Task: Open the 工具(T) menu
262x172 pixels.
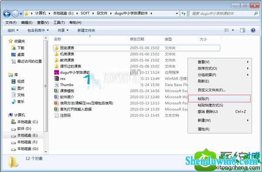Action: [59, 22]
